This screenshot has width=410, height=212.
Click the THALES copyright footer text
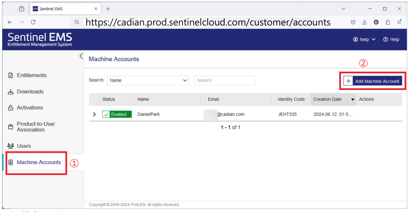[134, 205]
